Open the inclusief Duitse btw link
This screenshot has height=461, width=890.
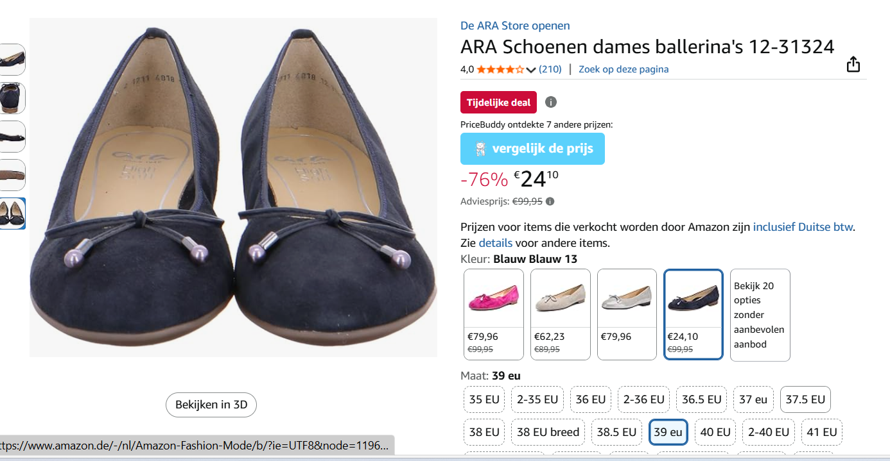[802, 226]
